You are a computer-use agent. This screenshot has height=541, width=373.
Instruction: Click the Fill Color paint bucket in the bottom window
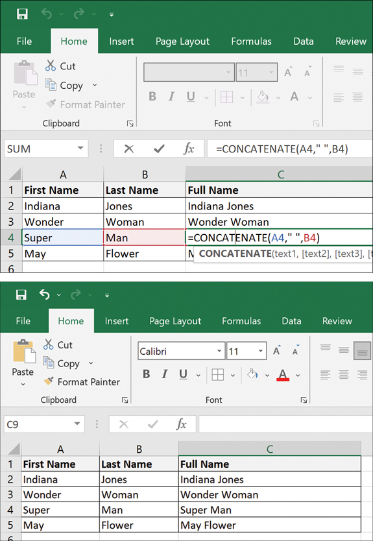(252, 374)
